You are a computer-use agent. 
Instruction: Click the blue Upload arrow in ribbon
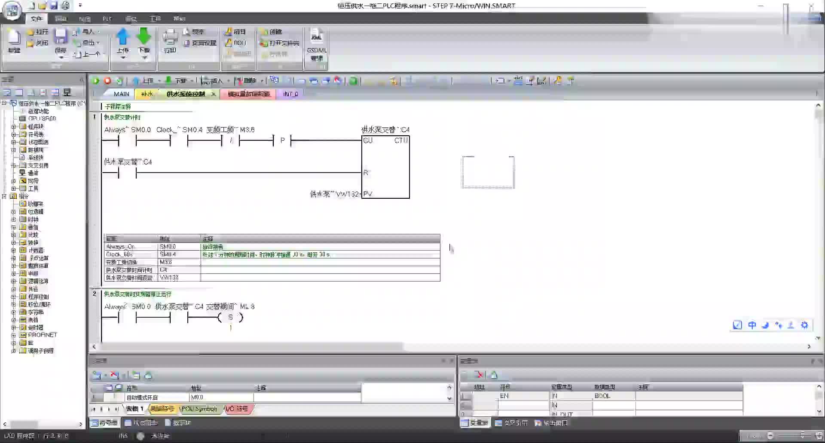[x=123, y=36]
